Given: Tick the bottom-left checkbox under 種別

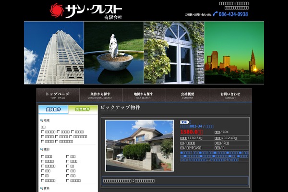Looking at the screenshot, I should [x=42, y=180].
